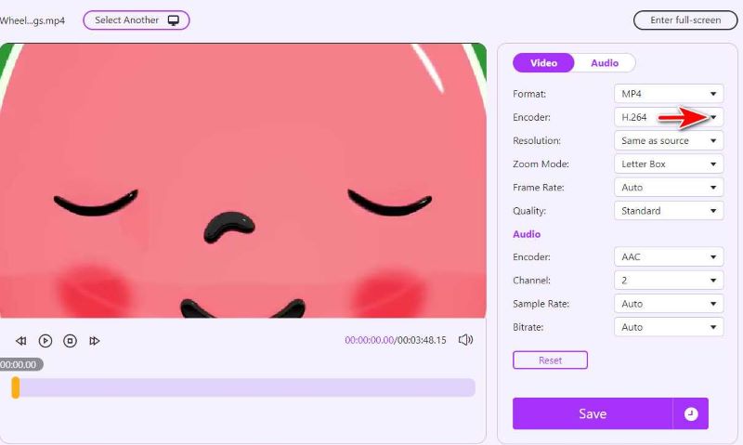The image size is (743, 445).
Task: Switch to the Video tab
Action: pyautogui.click(x=543, y=63)
